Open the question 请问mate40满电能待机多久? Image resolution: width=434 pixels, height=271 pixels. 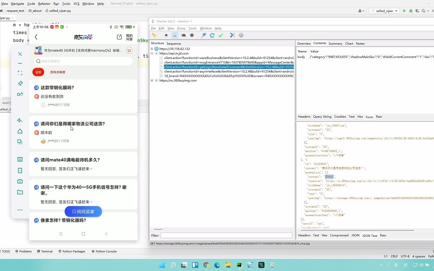(x=70, y=160)
